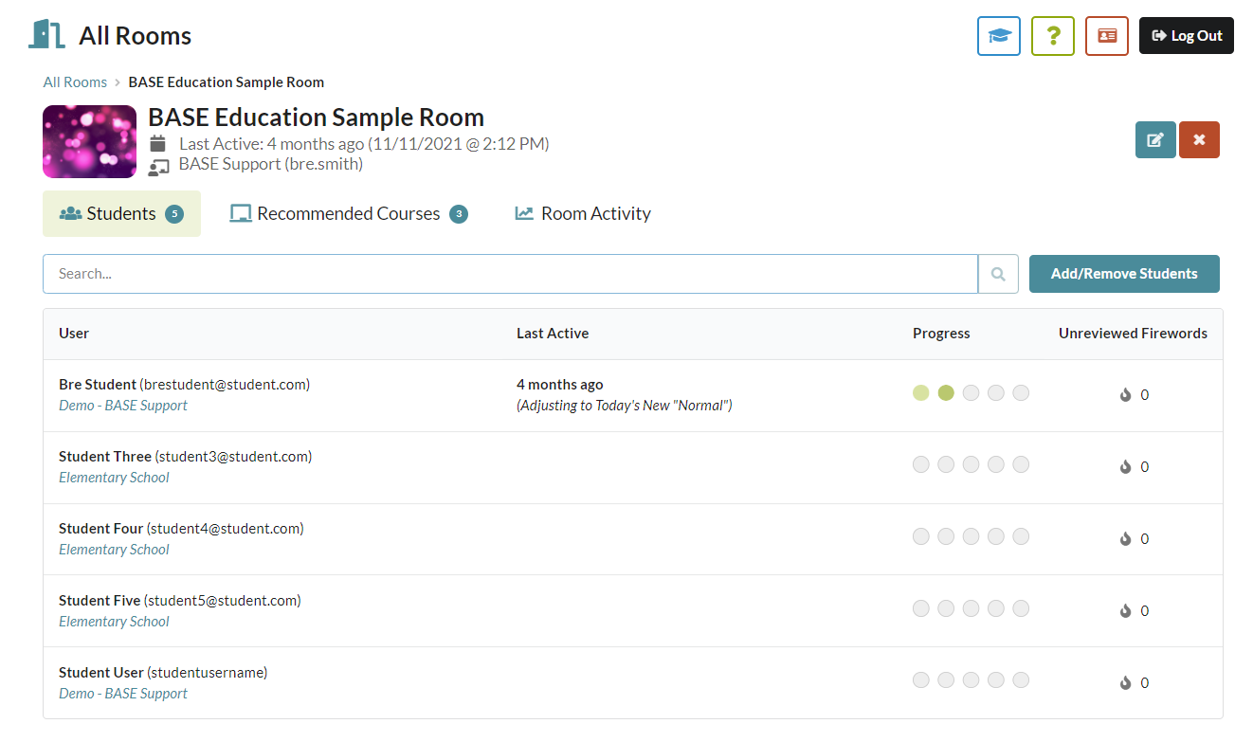Click Bre Student's progress dots
The height and width of the screenshot is (742, 1253).
coord(971,393)
